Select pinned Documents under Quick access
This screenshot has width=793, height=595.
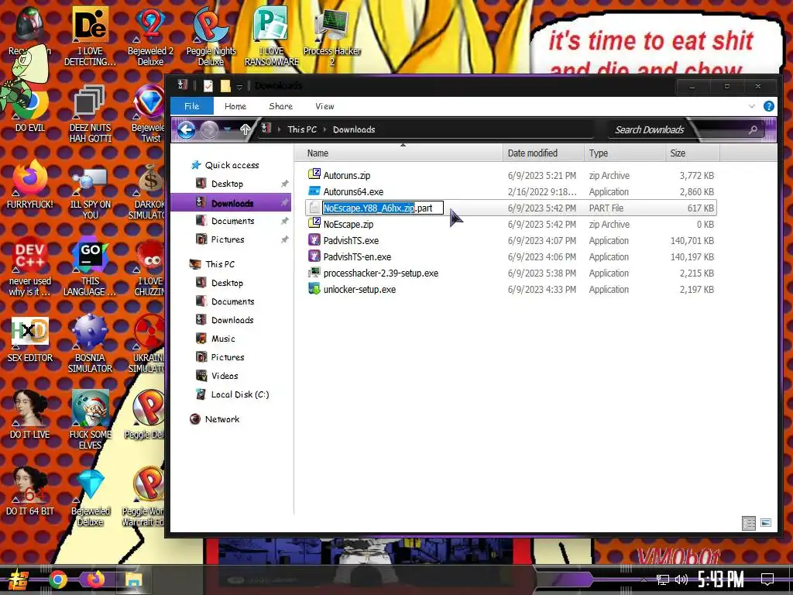(232, 221)
